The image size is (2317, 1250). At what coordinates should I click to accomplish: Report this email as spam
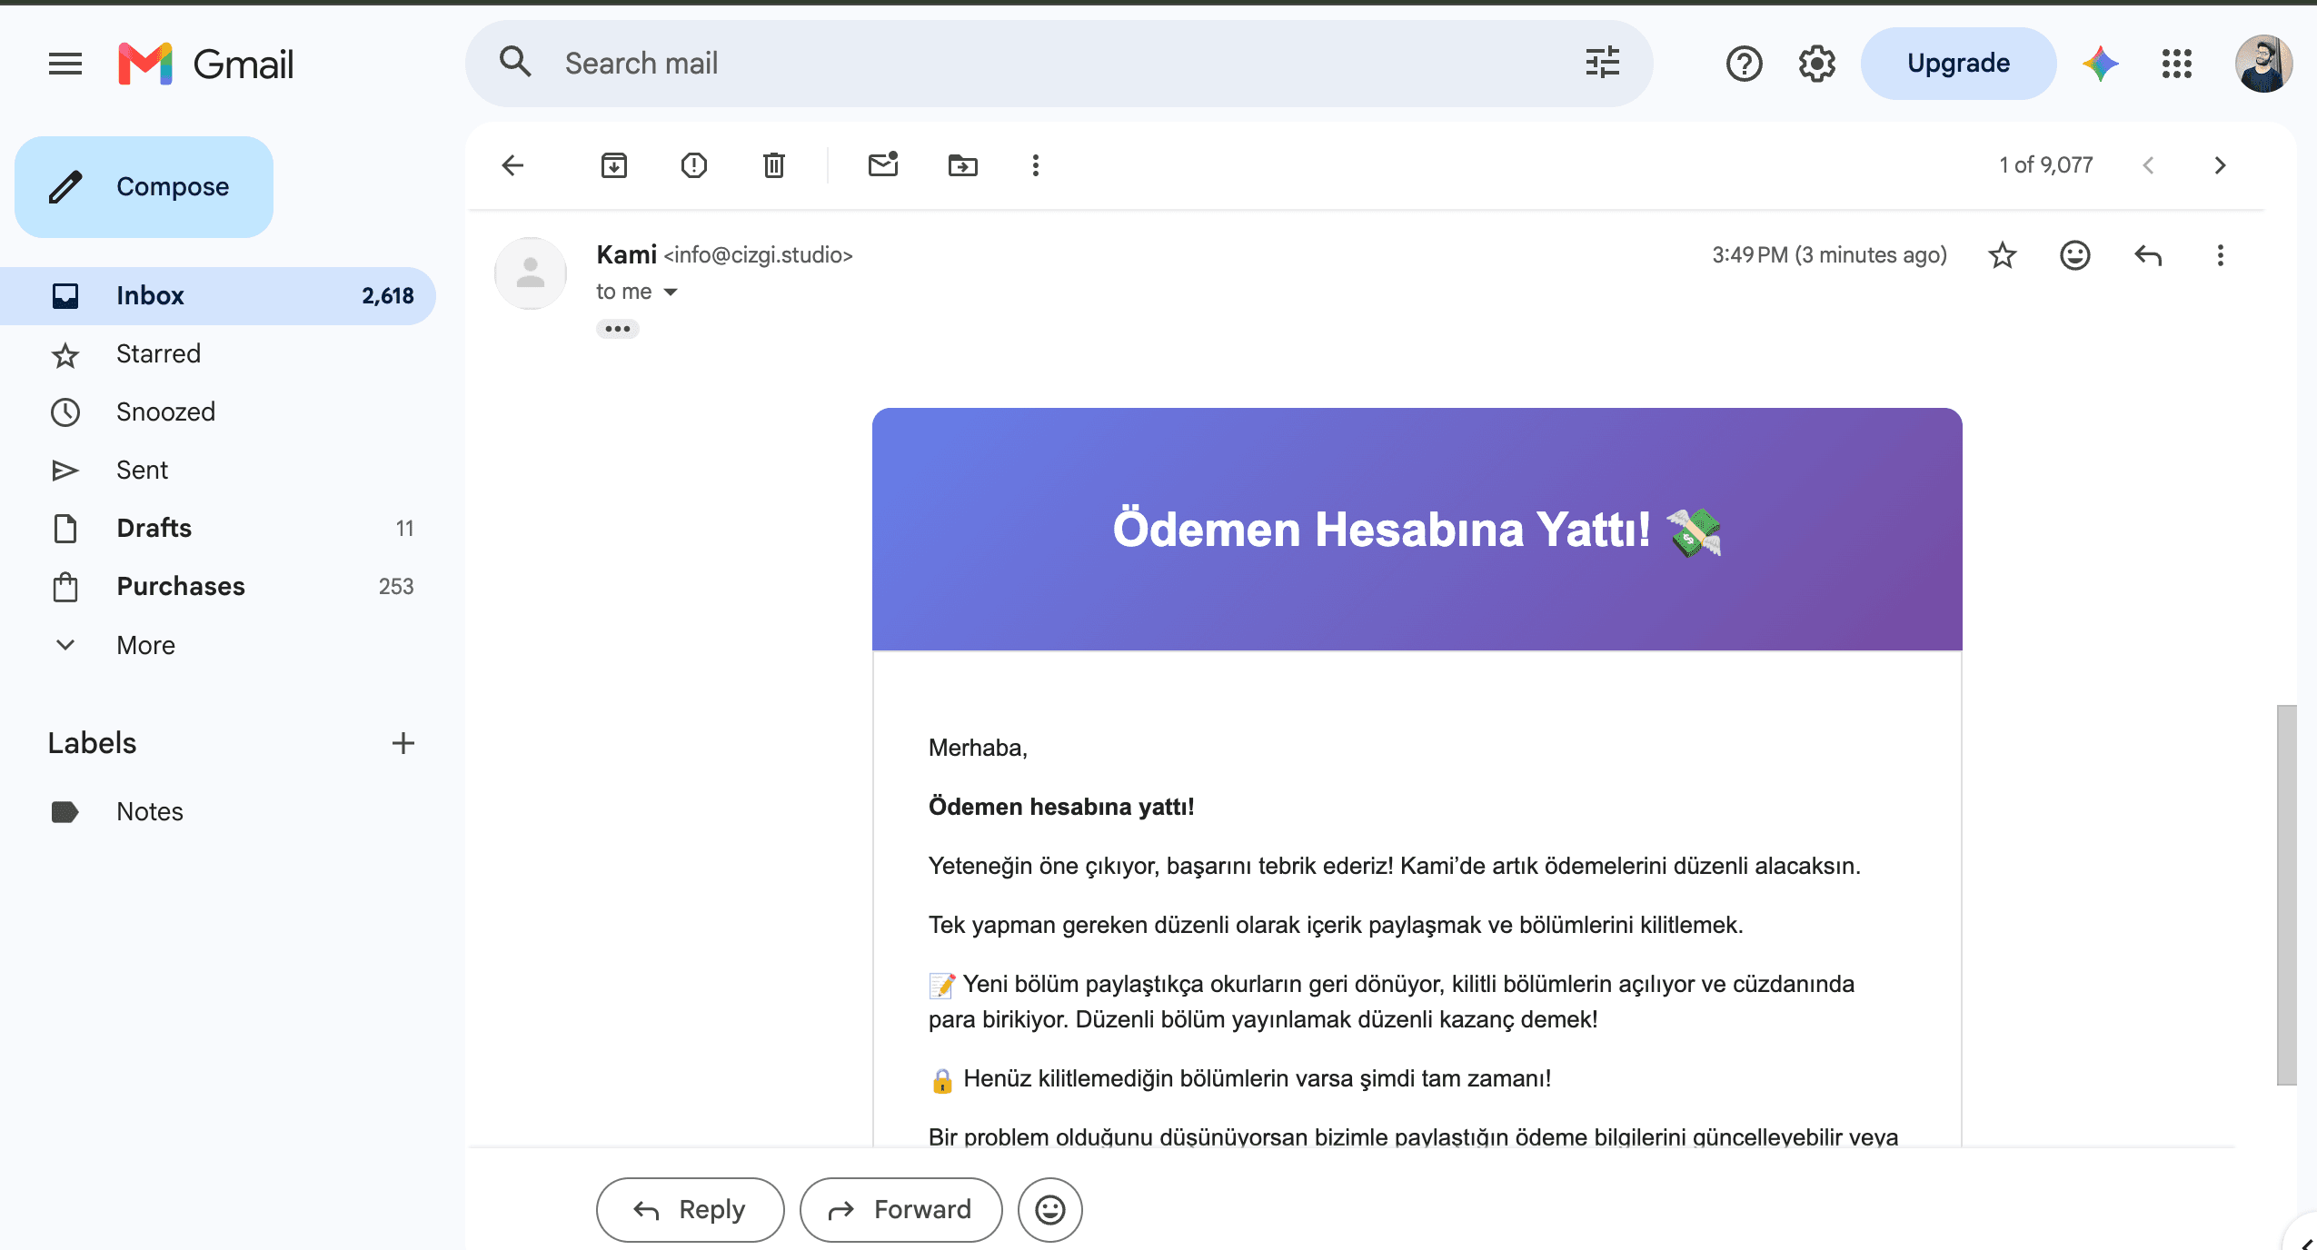[694, 165]
